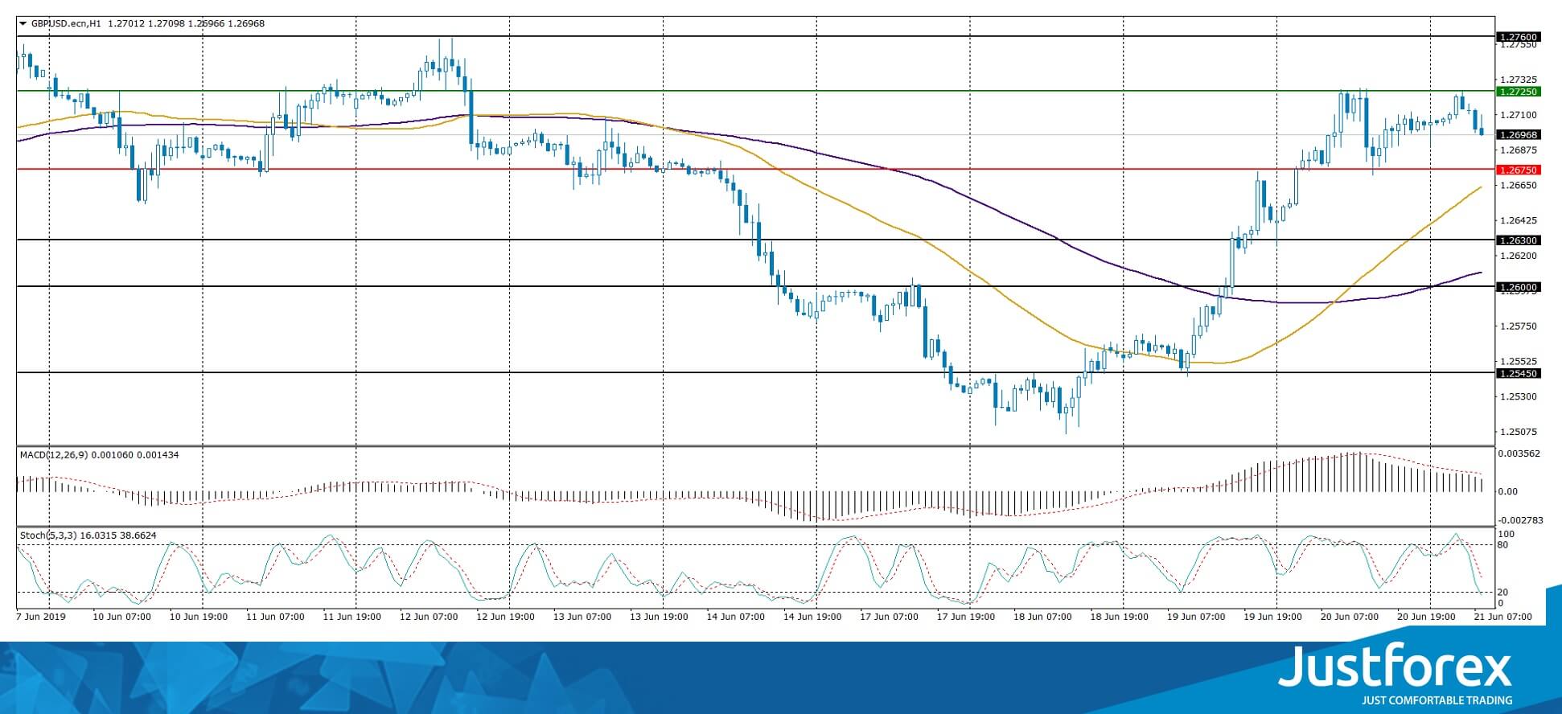Select the 1.27600 price level label
Viewport: 1562px width, 714px height.
click(x=1519, y=37)
